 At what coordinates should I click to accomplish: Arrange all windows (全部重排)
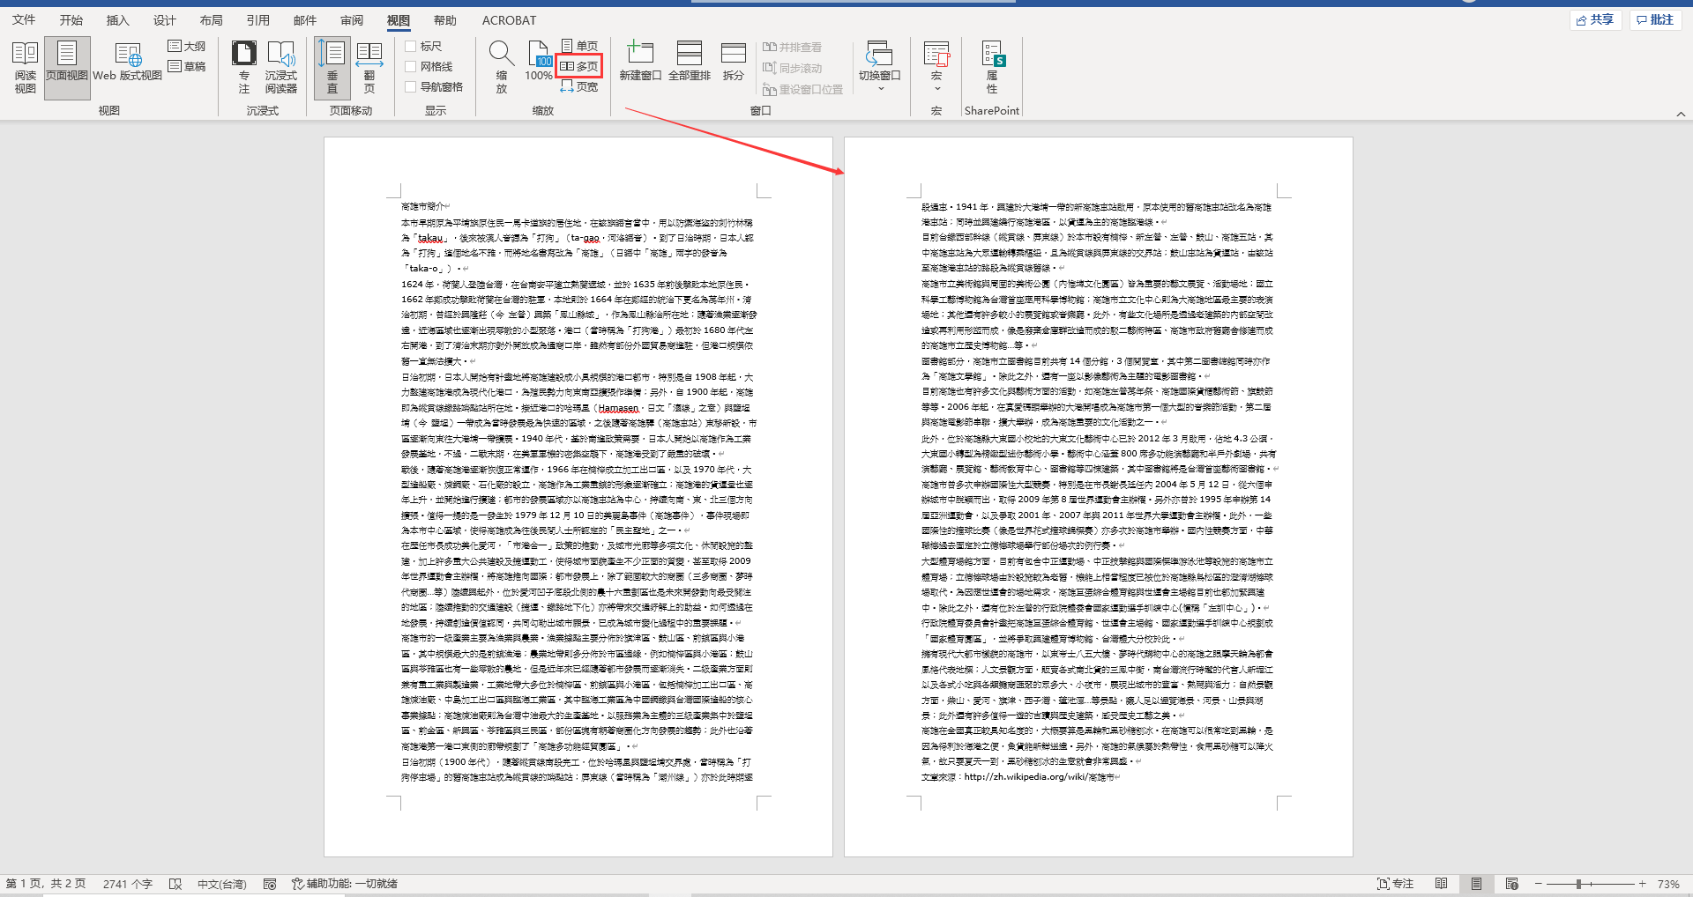click(x=690, y=62)
